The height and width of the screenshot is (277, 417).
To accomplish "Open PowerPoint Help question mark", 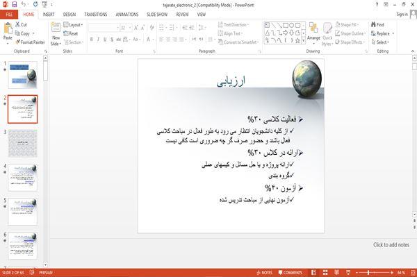I will [377, 5].
